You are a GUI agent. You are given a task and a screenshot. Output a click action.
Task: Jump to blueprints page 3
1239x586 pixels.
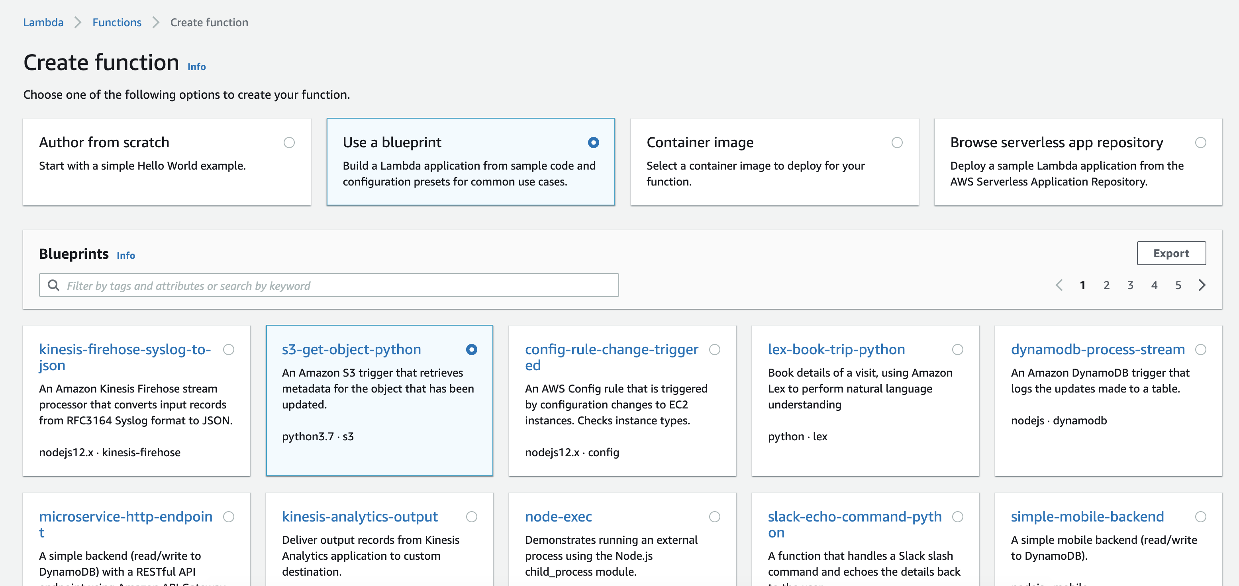point(1130,285)
